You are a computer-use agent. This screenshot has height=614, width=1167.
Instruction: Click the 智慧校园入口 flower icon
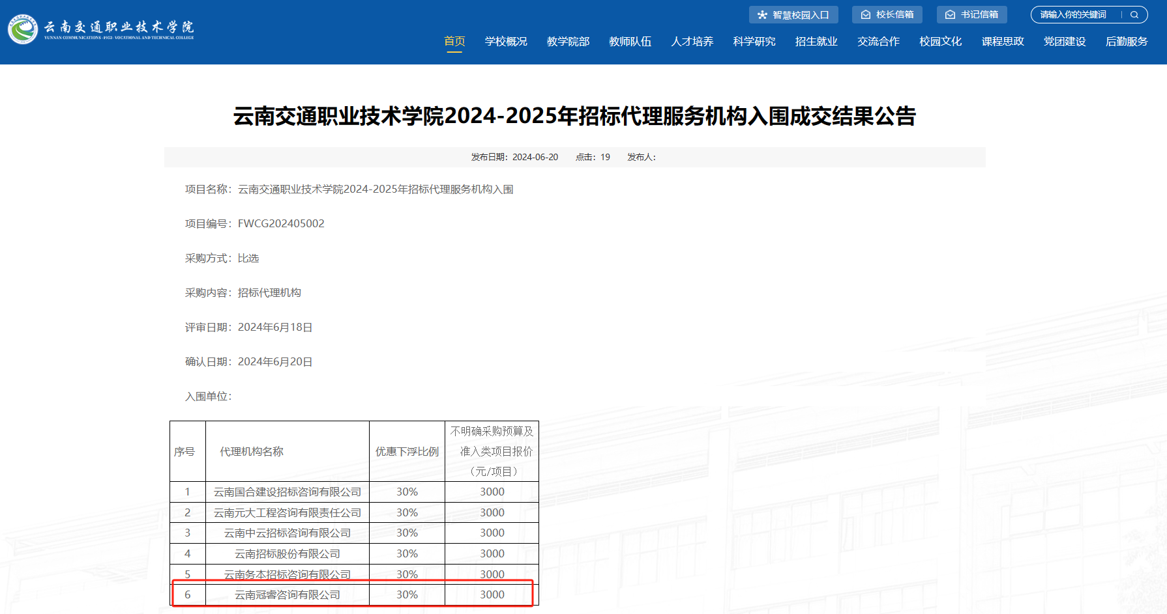click(762, 14)
